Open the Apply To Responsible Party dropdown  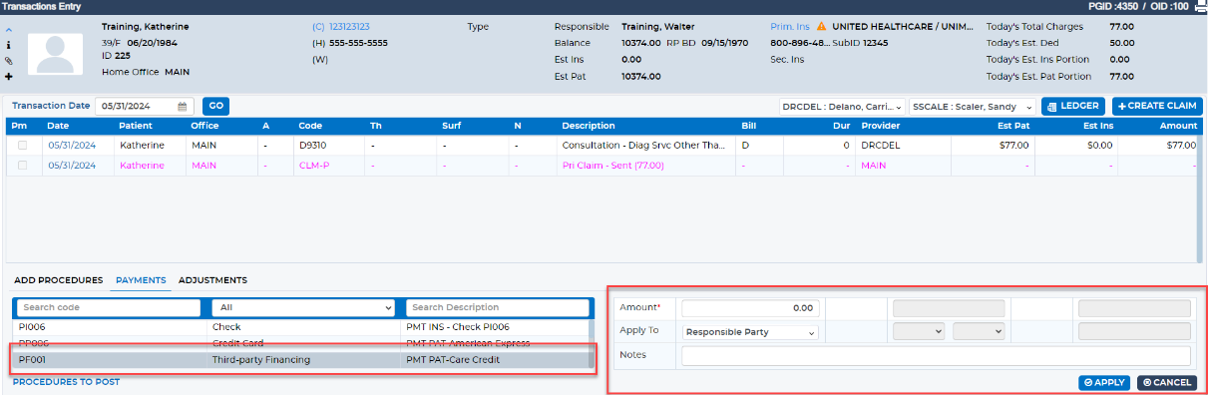point(750,332)
